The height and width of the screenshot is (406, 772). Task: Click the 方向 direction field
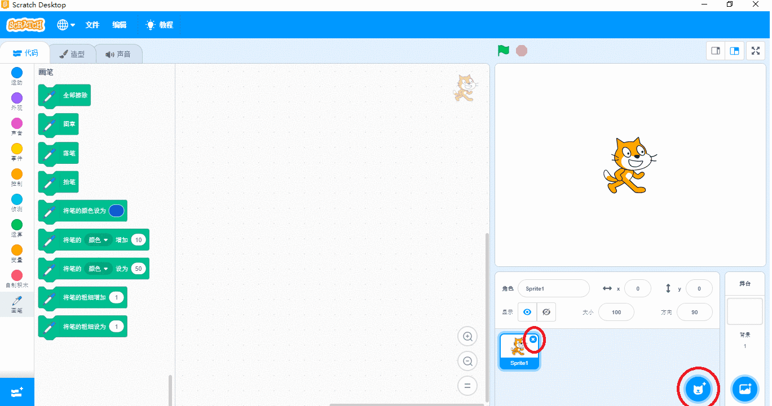(x=695, y=312)
